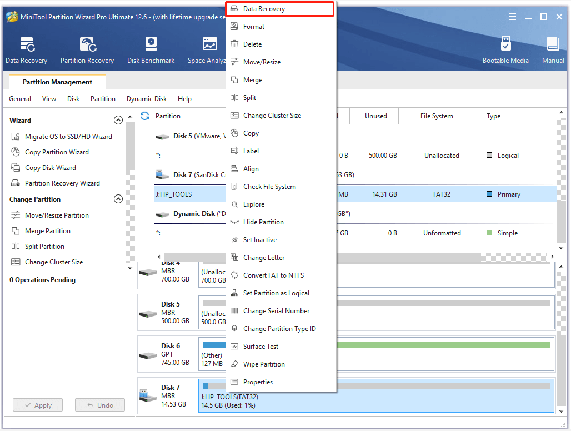
Task: Select the Disk 6 GPT entry
Action: click(167, 354)
